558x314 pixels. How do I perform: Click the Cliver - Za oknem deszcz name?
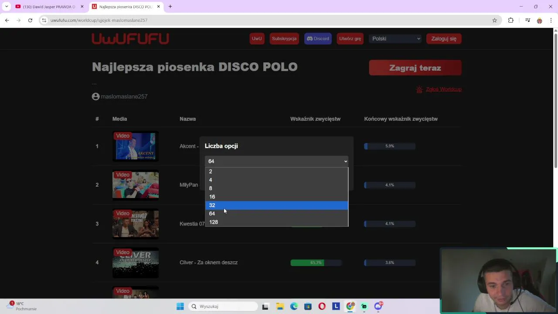pyautogui.click(x=208, y=263)
